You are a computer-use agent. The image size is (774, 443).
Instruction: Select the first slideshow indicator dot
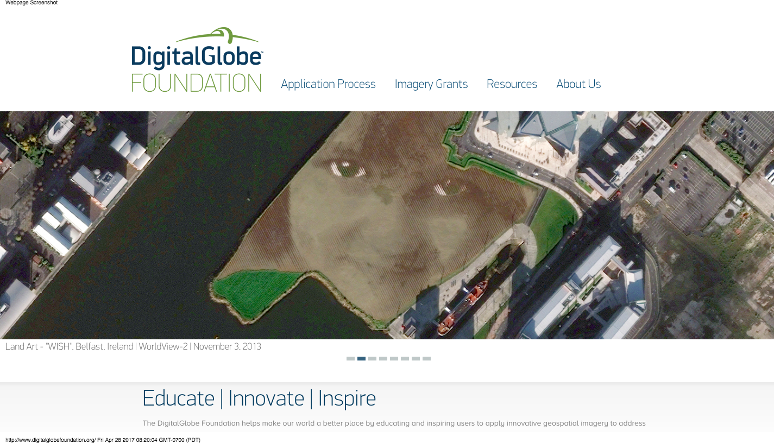click(351, 358)
